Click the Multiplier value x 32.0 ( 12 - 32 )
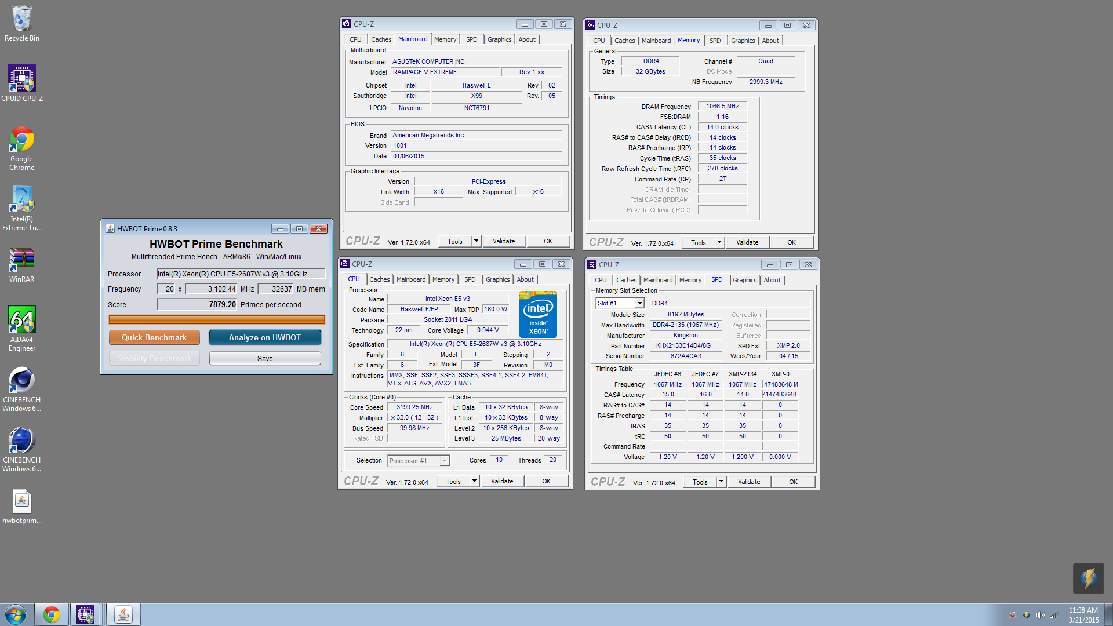 point(414,417)
